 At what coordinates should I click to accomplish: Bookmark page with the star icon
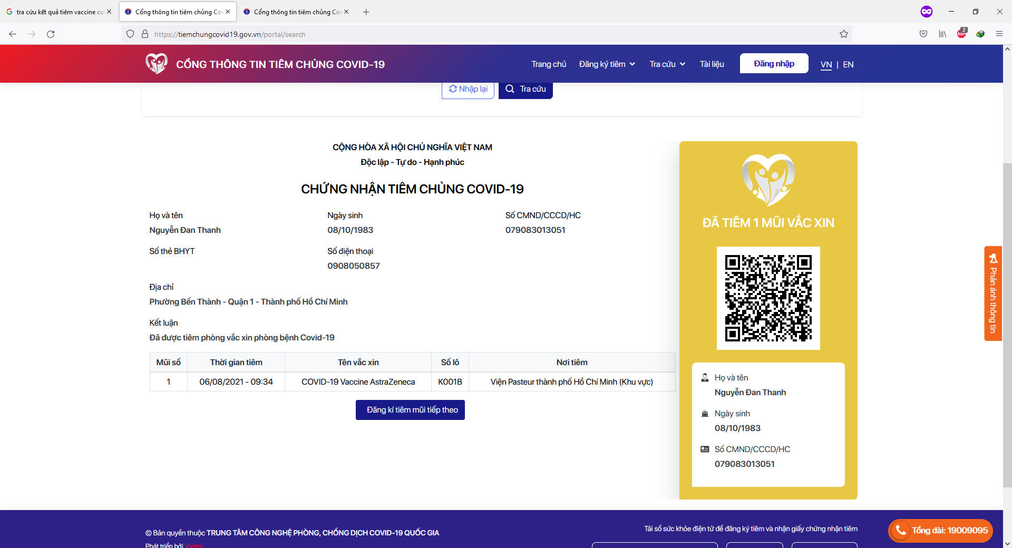[844, 34]
